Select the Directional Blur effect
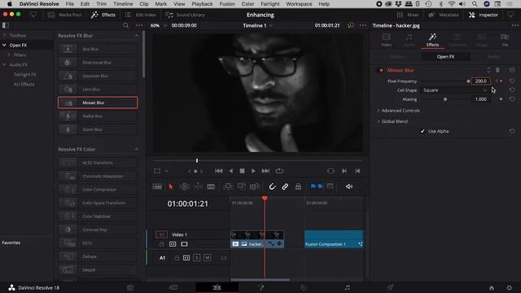Image resolution: width=521 pixels, height=293 pixels. pos(98,63)
